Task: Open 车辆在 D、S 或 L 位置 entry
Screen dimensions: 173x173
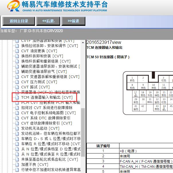Action: point(51,139)
